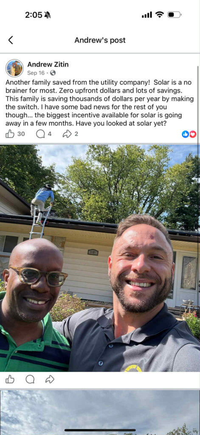This screenshot has width=200, height=435.
Task: Tap the battery indicator in status bar
Action: pyautogui.click(x=174, y=15)
